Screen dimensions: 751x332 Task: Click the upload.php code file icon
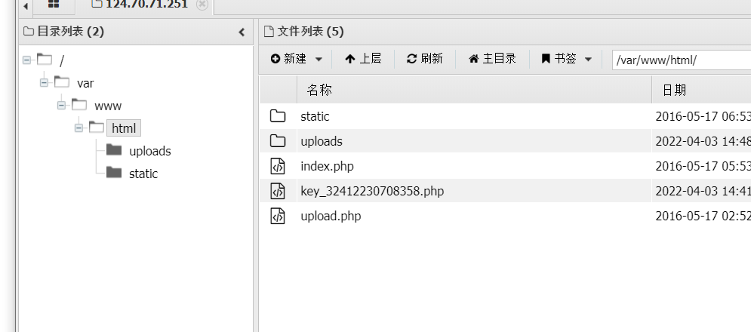[278, 216]
